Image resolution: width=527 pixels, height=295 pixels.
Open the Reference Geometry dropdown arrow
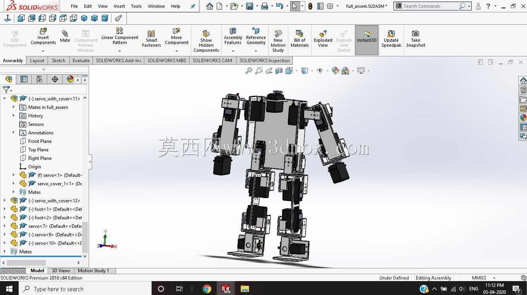(x=256, y=51)
